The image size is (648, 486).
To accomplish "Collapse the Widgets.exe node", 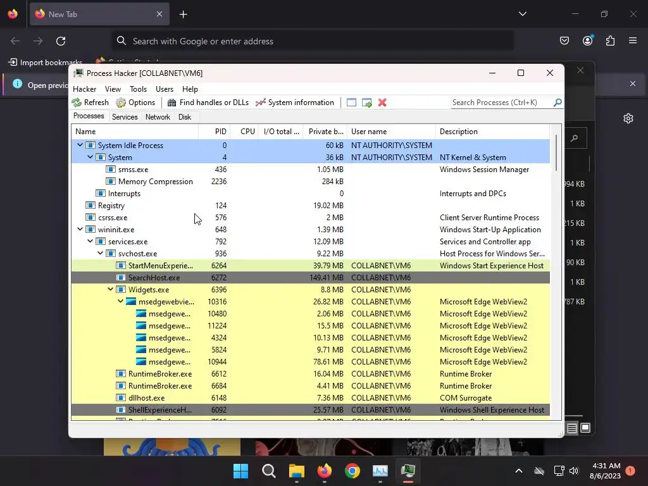I will pyautogui.click(x=110, y=289).
